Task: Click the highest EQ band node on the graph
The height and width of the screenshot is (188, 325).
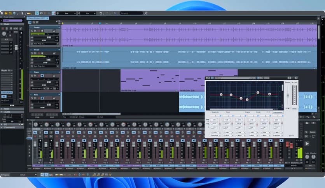Action: point(258,92)
